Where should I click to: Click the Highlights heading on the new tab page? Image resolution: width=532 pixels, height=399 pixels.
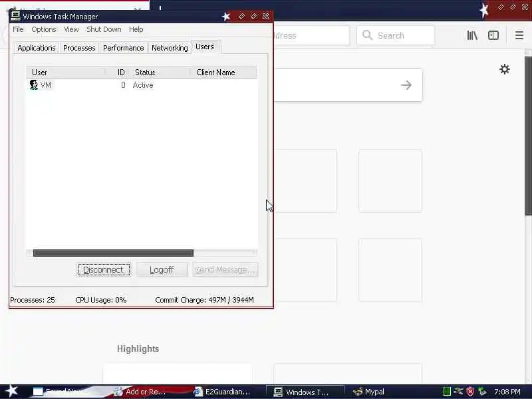click(x=138, y=348)
